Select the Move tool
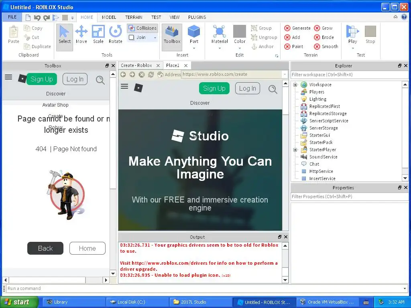411x308 pixels. point(81,34)
